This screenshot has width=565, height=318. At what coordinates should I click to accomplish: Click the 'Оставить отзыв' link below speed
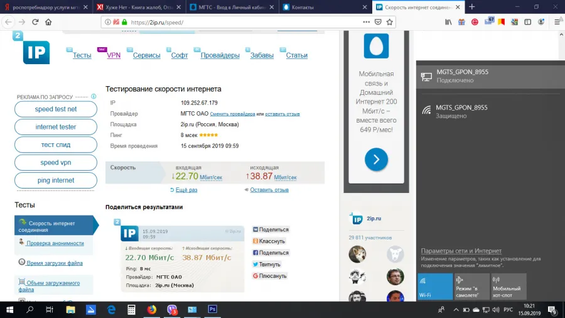(x=269, y=190)
